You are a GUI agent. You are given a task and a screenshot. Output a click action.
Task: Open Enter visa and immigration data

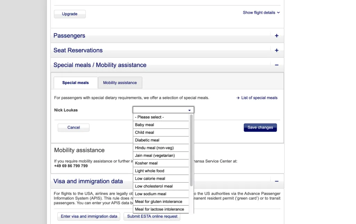pos(89,216)
